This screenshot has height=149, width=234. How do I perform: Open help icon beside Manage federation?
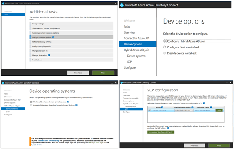coord(49,55)
